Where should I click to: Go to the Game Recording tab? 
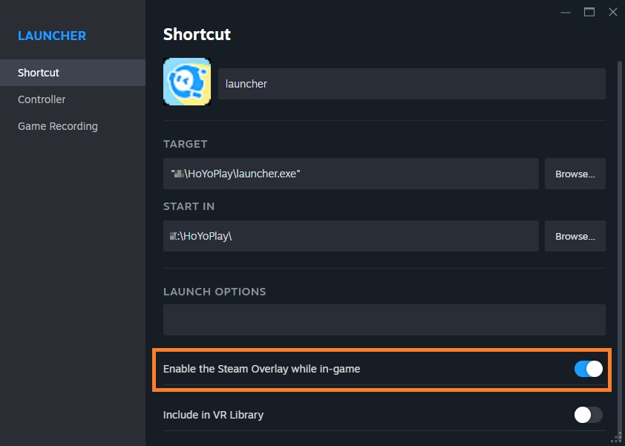pyautogui.click(x=58, y=126)
